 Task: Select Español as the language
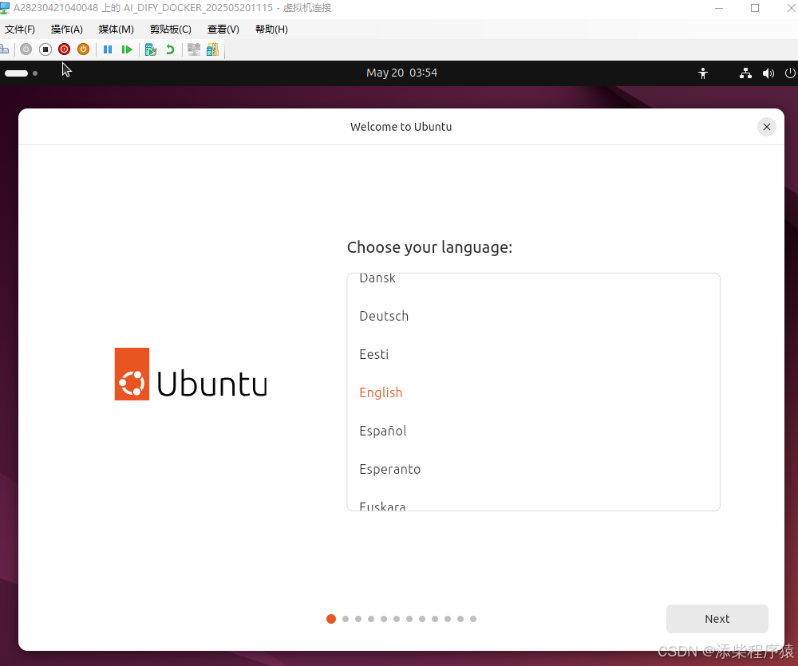[x=533, y=431]
